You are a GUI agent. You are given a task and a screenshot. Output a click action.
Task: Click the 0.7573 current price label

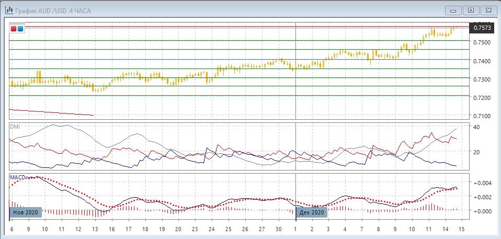(481, 28)
